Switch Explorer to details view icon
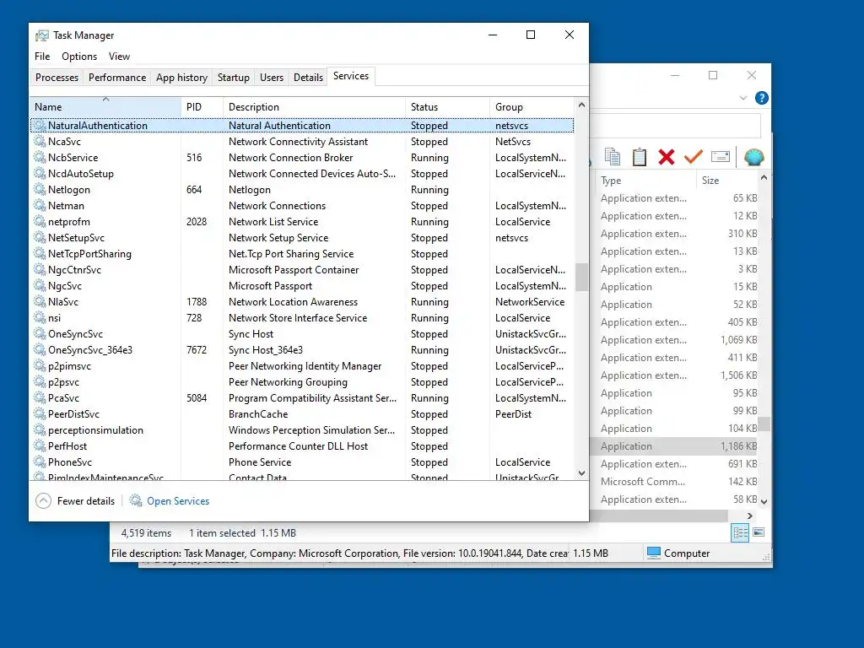The image size is (864, 648). pos(740,532)
